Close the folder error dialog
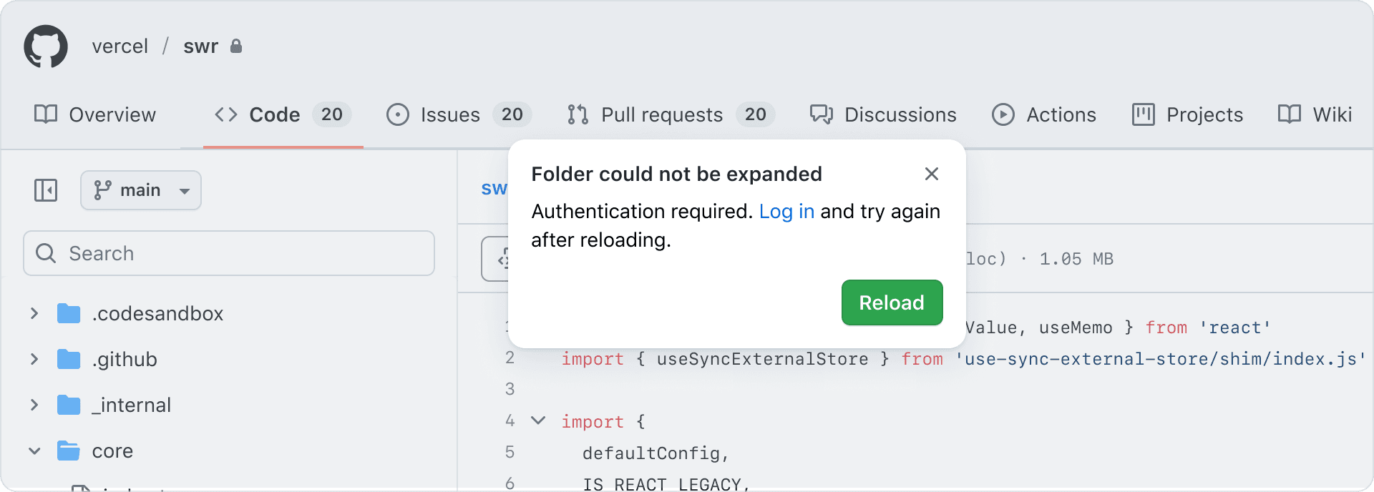 [931, 174]
